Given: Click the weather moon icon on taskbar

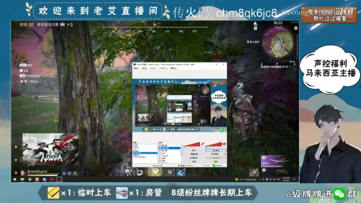Looking at the screenshot, I should 236,179.
